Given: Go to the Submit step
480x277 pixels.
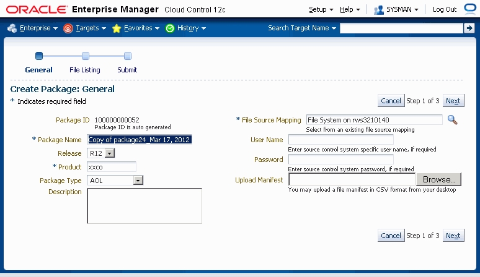Looking at the screenshot, I should click(x=127, y=70).
